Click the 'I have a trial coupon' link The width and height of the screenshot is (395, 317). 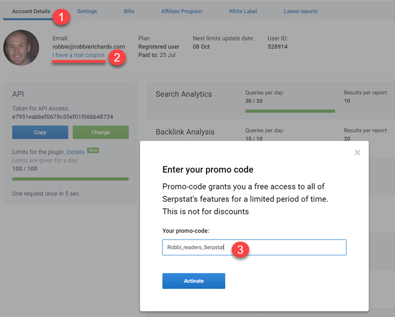(78, 55)
